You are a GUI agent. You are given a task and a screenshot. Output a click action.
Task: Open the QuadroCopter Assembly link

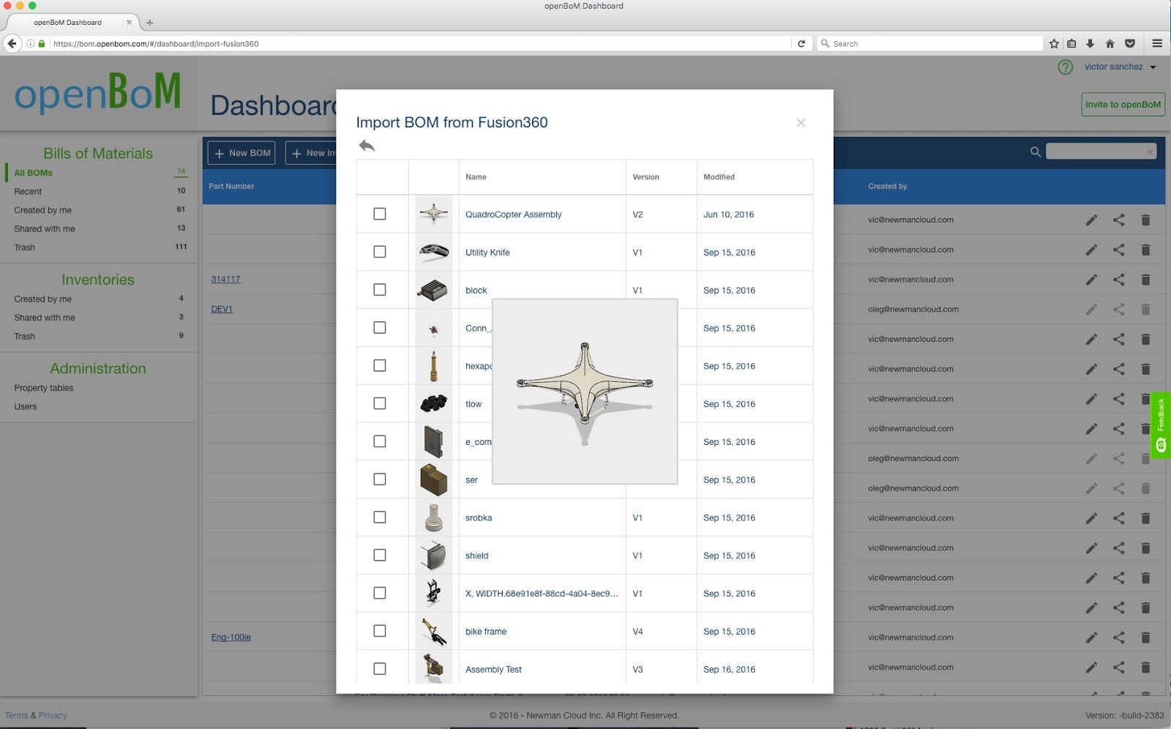coord(513,214)
